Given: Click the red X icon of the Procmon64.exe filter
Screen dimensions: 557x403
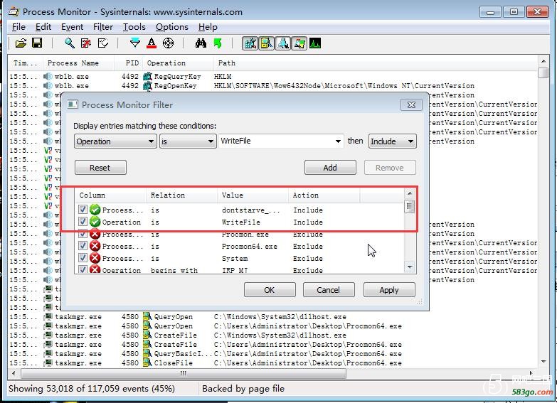Looking at the screenshot, I should (95, 246).
